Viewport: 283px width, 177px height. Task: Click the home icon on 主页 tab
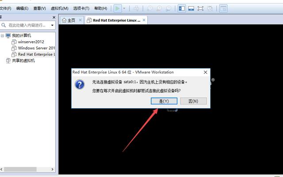[x=64, y=20]
